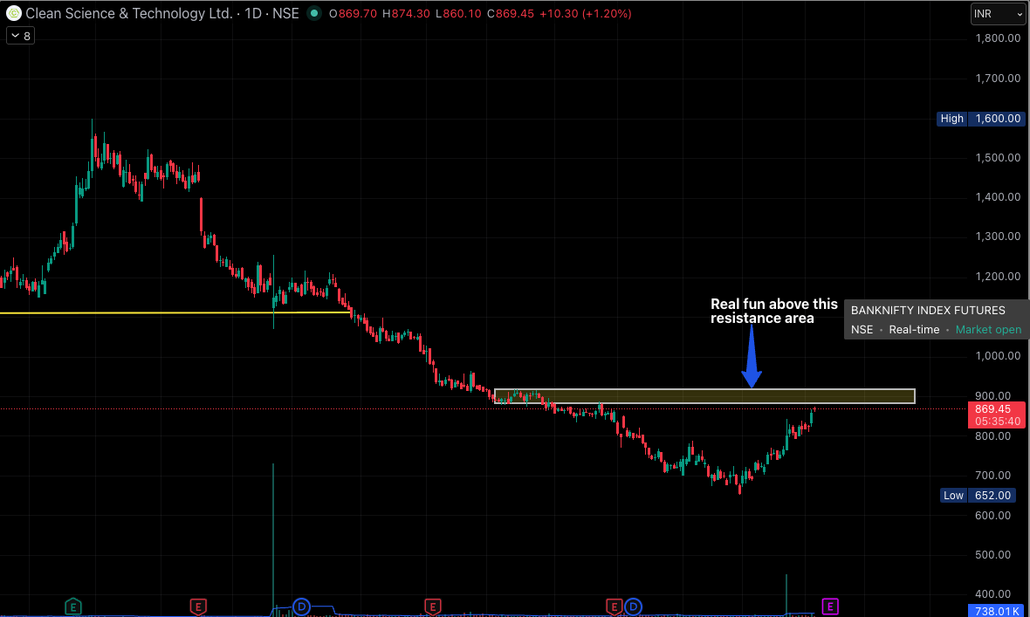Viewport: 1030px width, 617px height.
Task: Click the 1,700.00 price axis label
Action: point(998,79)
